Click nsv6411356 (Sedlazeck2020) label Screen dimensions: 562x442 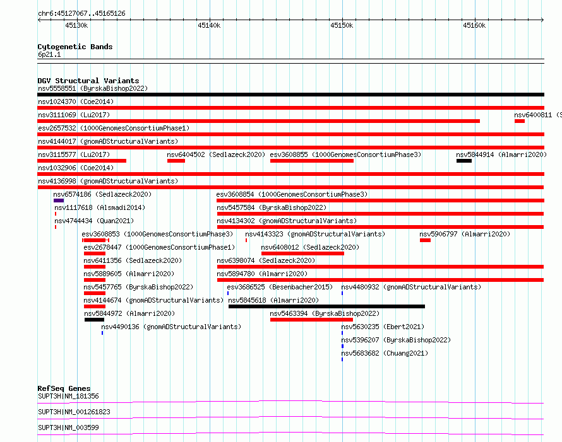(x=133, y=260)
